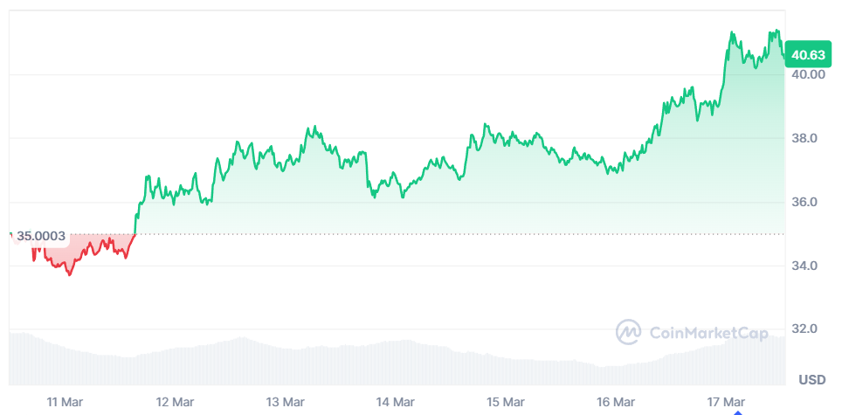
Task: Click the 35.0003 opening price label
Action: 40,236
